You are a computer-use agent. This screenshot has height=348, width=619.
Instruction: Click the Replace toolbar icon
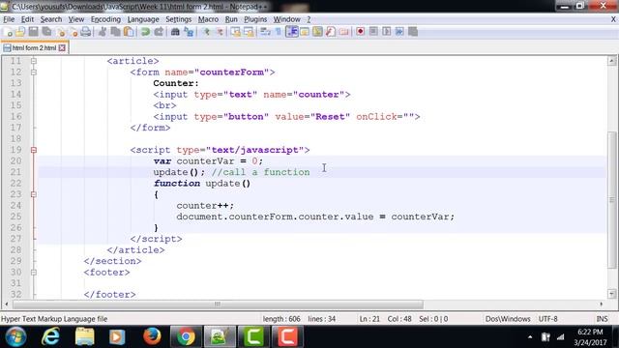[x=189, y=32]
